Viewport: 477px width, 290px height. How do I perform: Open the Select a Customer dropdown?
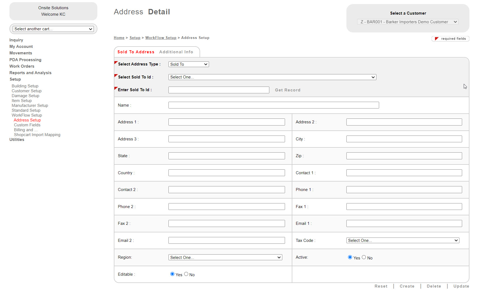[408, 22]
